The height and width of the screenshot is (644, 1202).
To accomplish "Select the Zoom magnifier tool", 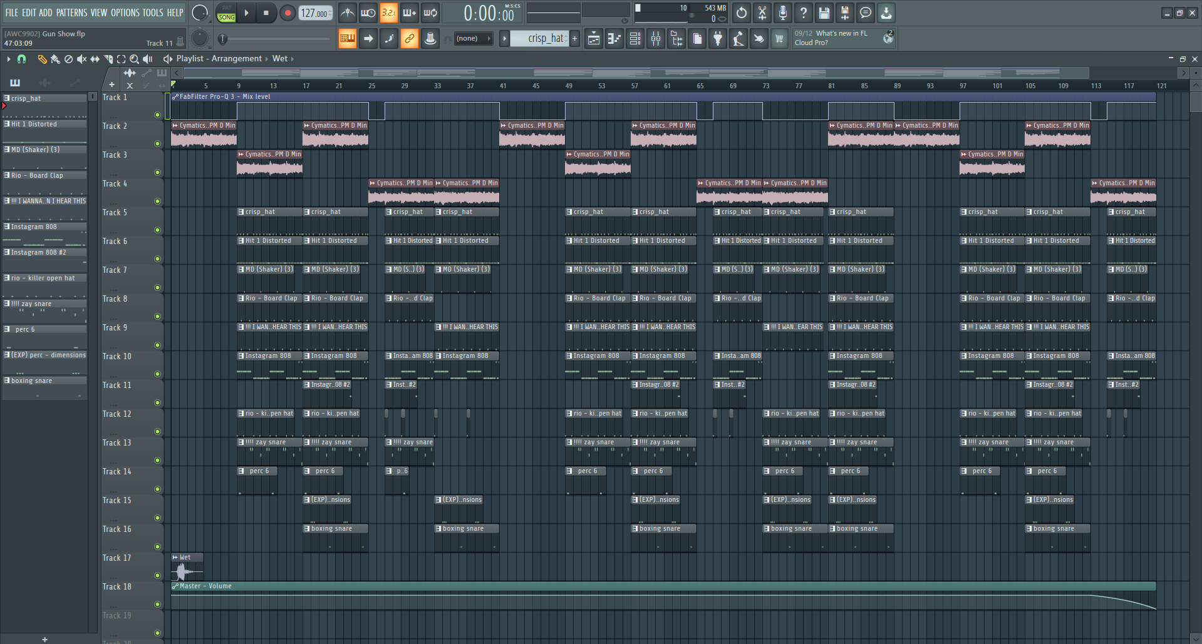I will [x=134, y=59].
